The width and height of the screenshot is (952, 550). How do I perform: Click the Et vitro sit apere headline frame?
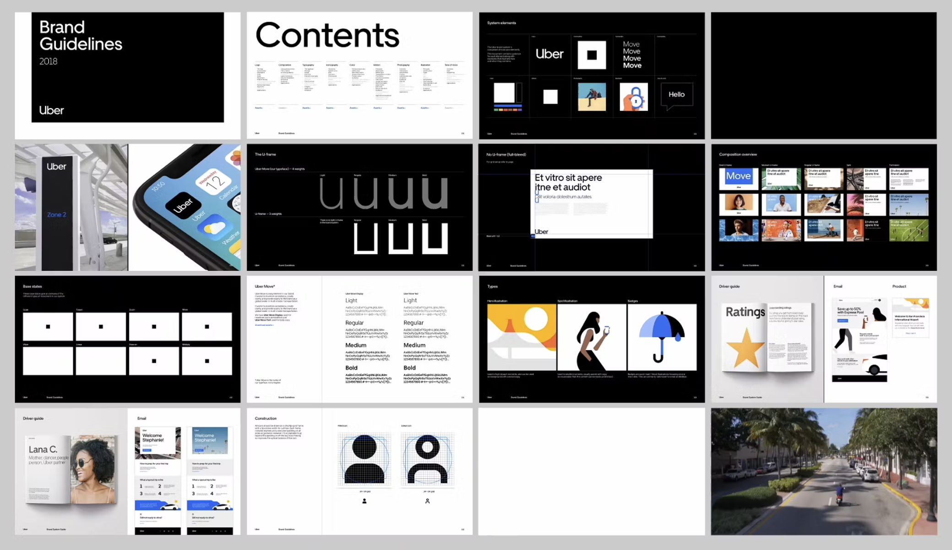point(591,204)
